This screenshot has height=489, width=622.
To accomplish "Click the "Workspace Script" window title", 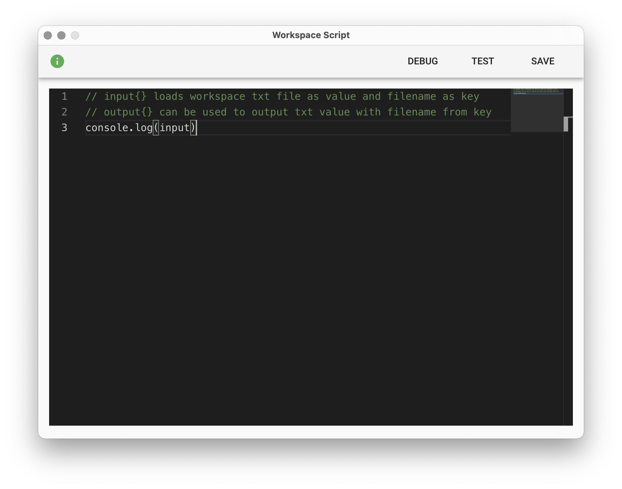I will click(311, 35).
